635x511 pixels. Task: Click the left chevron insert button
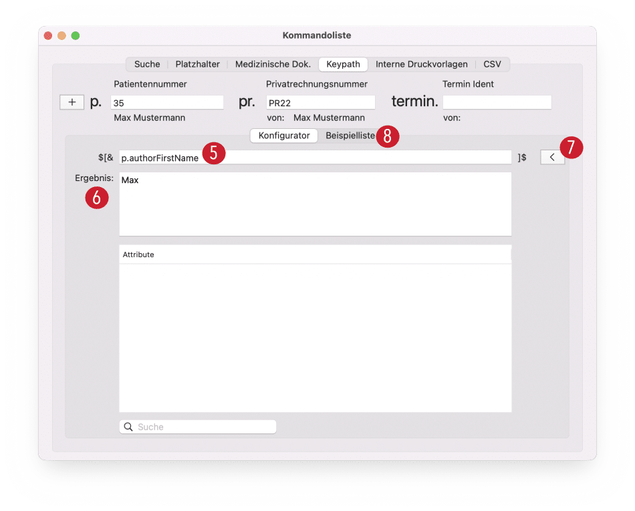tap(552, 157)
